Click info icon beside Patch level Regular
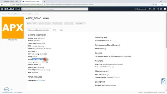The image size is (167, 94). [108, 75]
